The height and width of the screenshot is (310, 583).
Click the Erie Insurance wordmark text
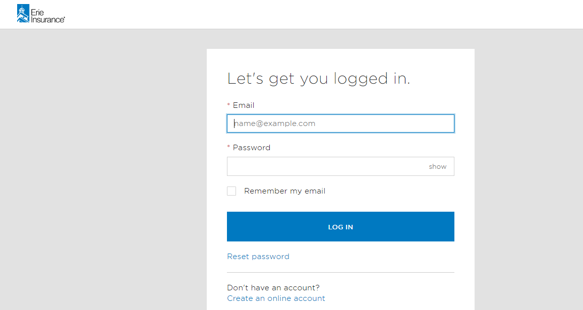pos(47,16)
